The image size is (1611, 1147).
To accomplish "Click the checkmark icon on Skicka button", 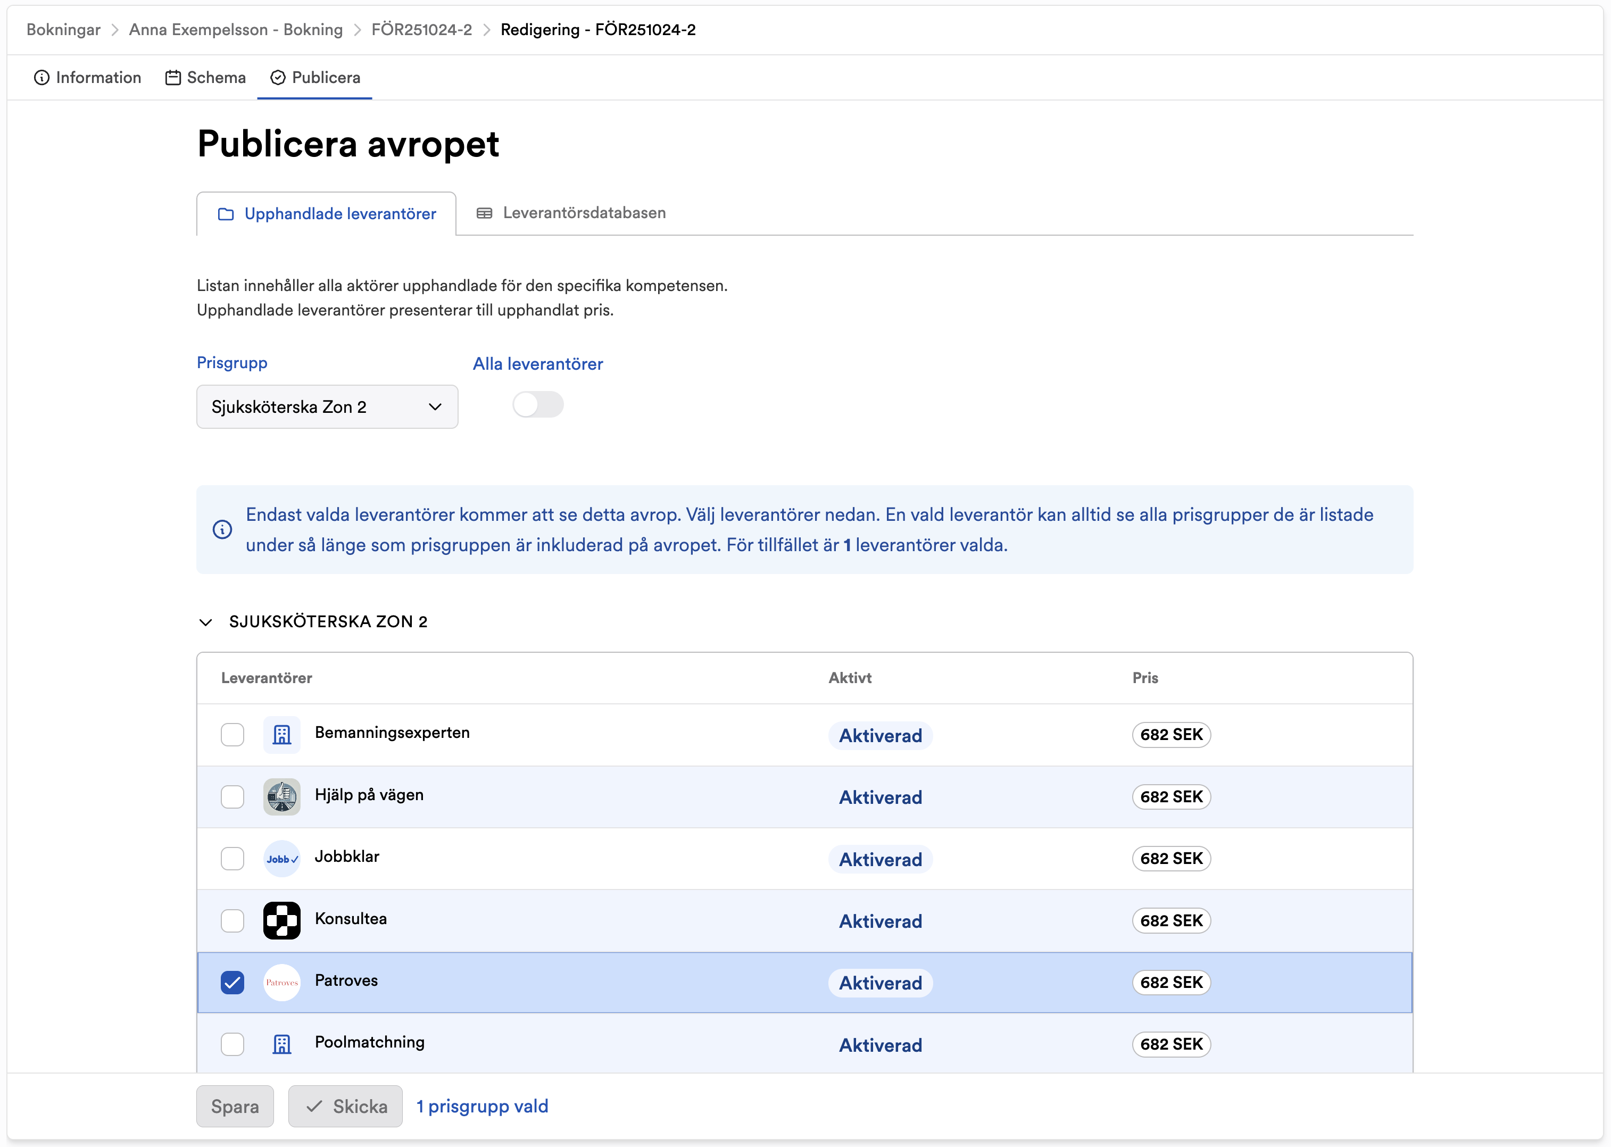I will [x=314, y=1106].
